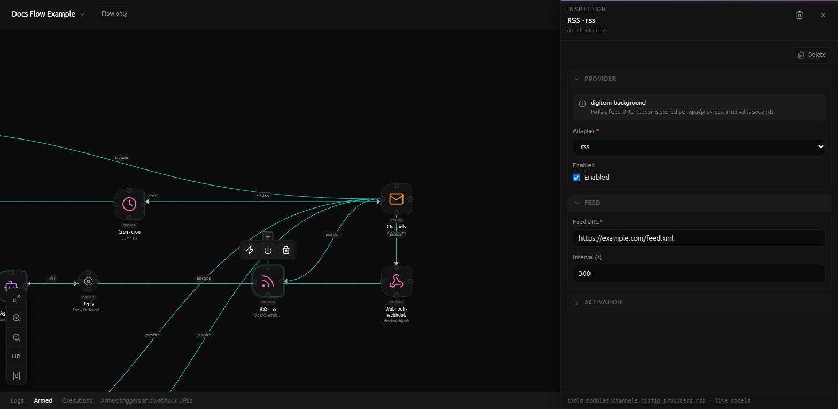Image resolution: width=838 pixels, height=409 pixels.
Task: Open the Docs Flow Example dropdown
Action: click(48, 14)
